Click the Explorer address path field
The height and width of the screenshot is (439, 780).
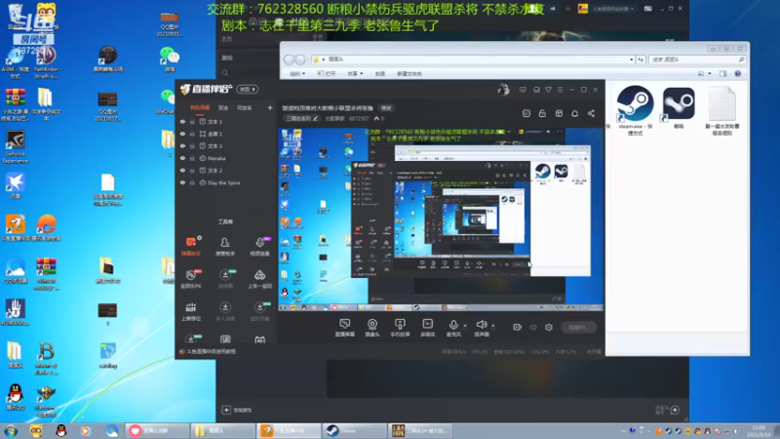473,60
